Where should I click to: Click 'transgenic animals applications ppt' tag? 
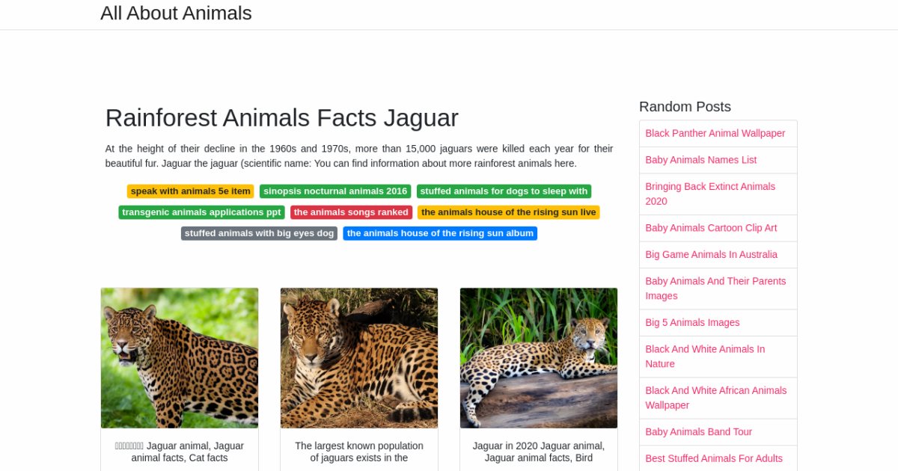(201, 212)
